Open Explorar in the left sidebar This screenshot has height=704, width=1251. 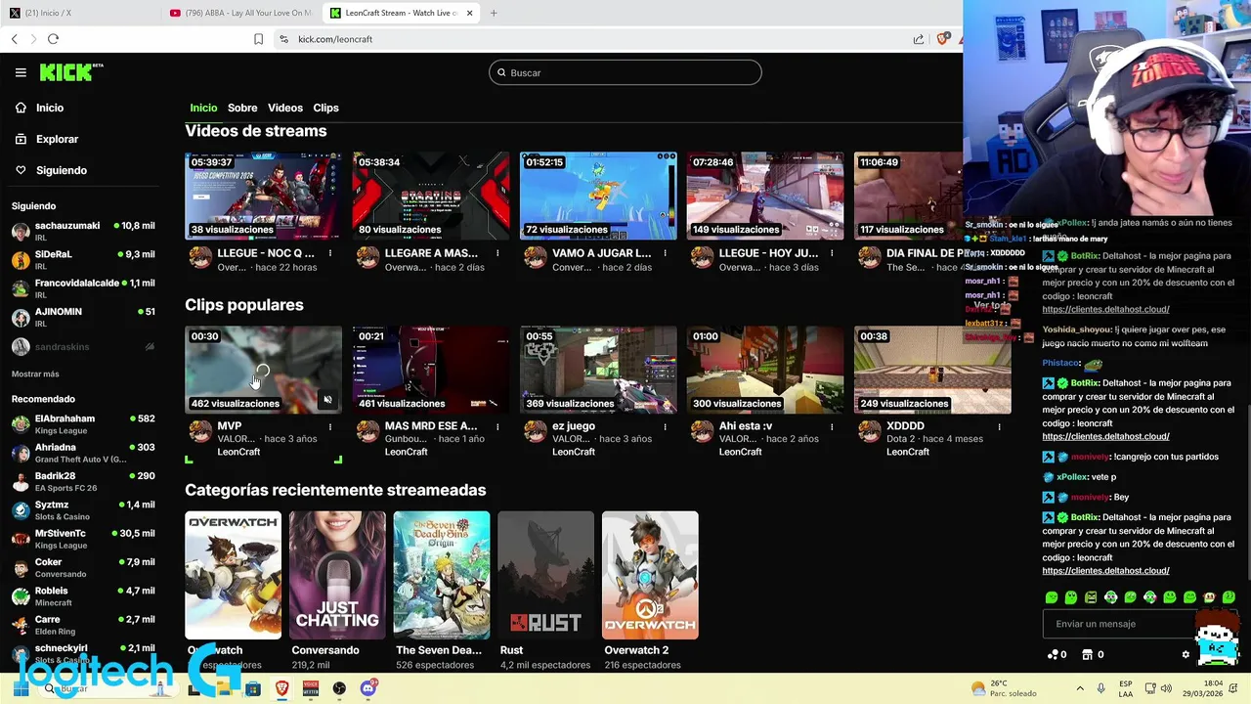click(47, 139)
